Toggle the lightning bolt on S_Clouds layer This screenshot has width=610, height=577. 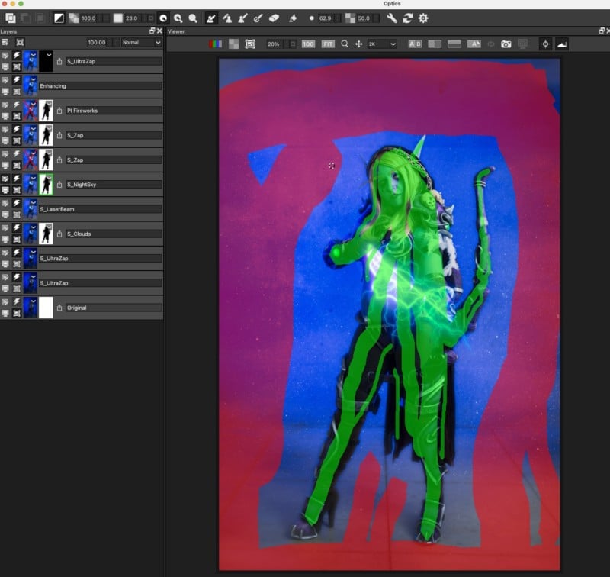[17, 227]
